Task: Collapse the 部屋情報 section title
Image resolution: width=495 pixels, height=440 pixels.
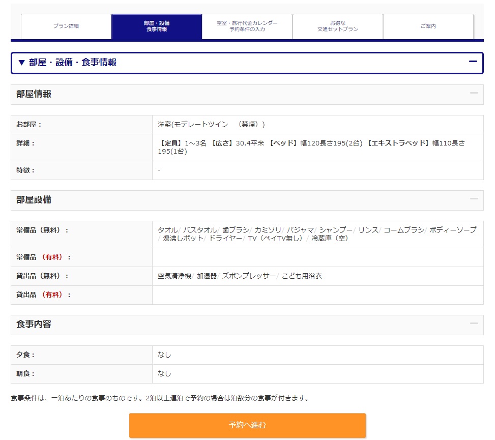Action: 34,94
